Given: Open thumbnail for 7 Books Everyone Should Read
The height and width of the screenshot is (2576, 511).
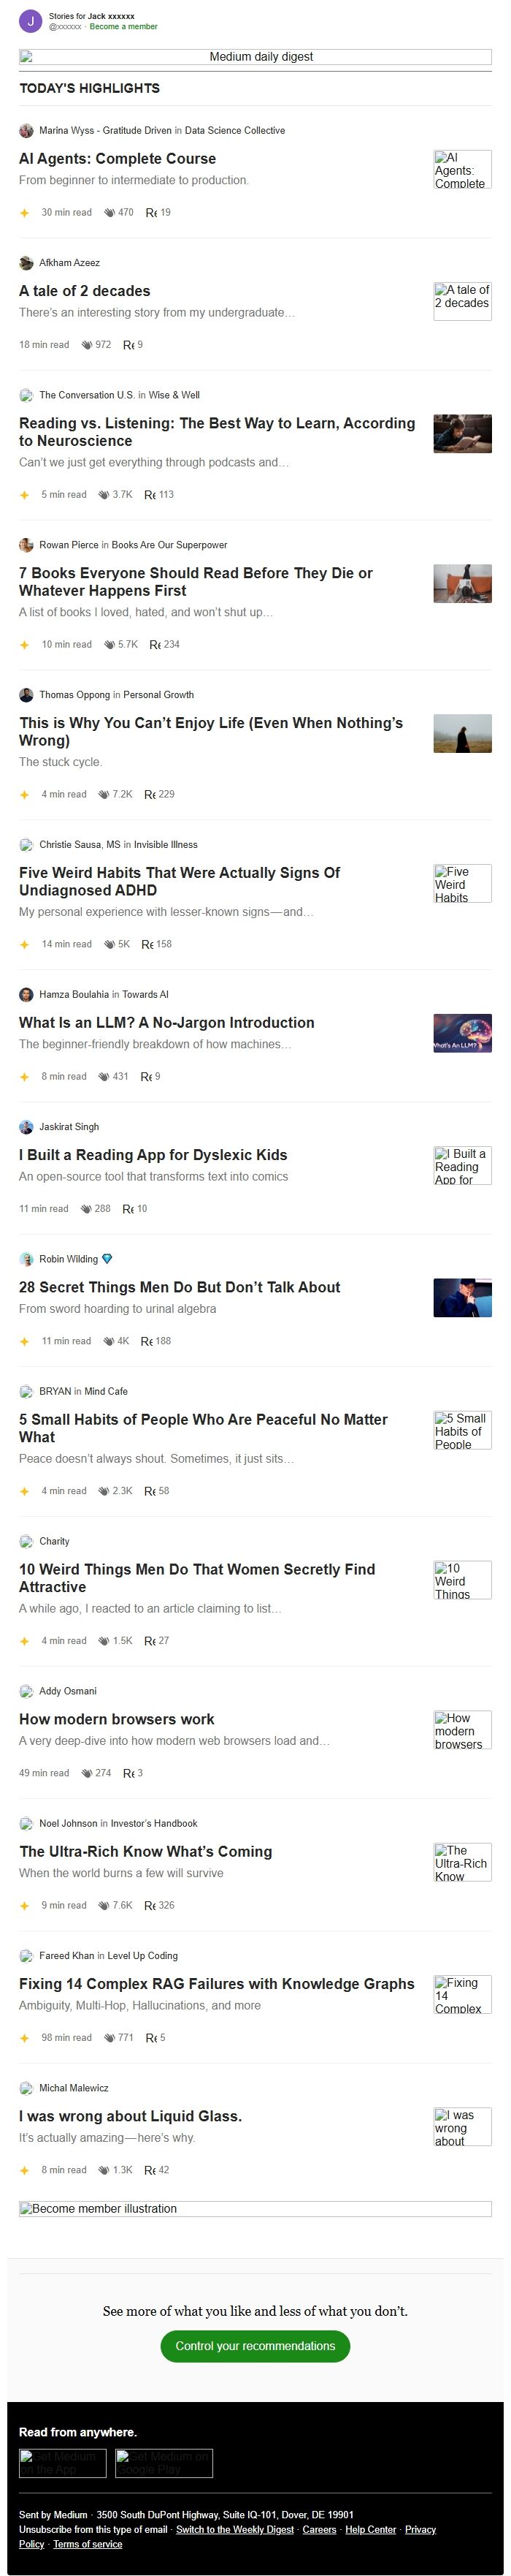Looking at the screenshot, I should click(x=462, y=583).
